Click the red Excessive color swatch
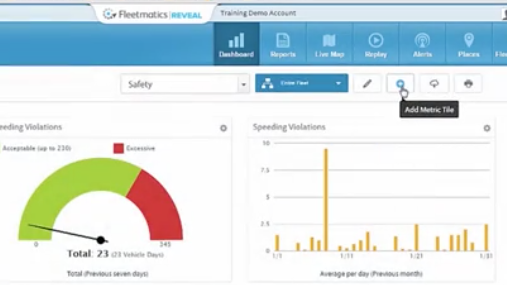507x285 pixels. (x=119, y=148)
